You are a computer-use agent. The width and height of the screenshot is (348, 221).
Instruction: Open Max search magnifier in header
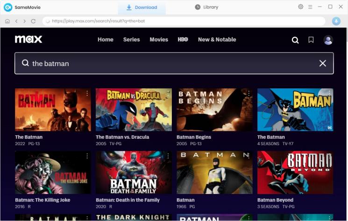click(295, 40)
